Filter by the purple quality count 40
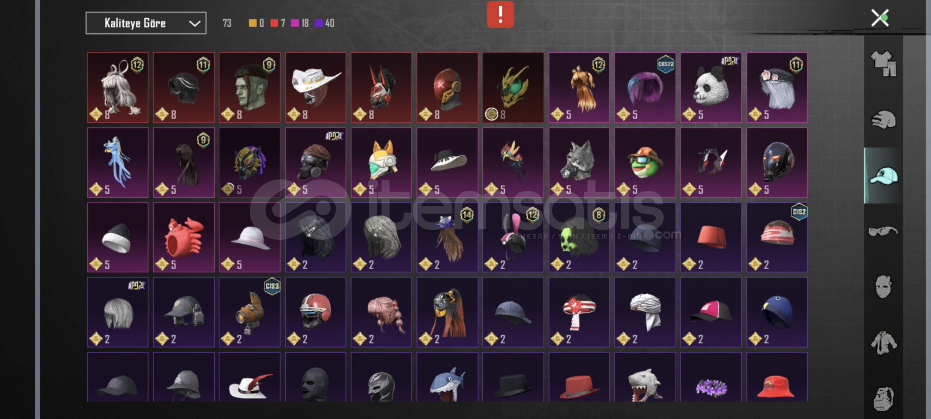Screen dimensions: 931x419 click(x=325, y=23)
